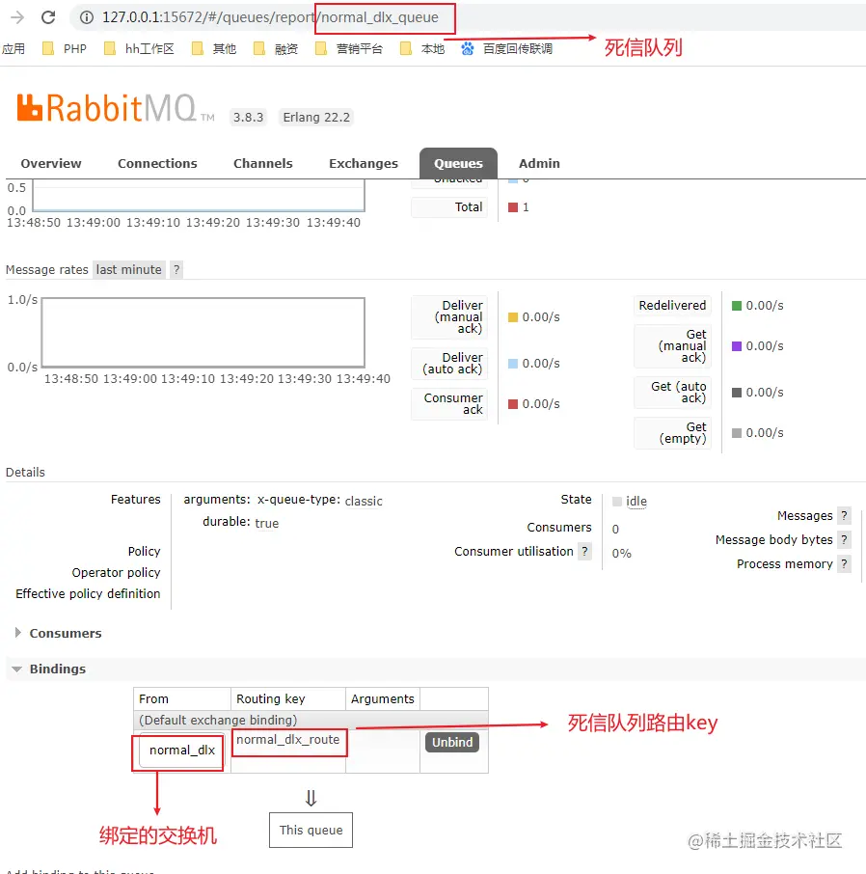Click the Redelivered legend label

tap(672, 306)
